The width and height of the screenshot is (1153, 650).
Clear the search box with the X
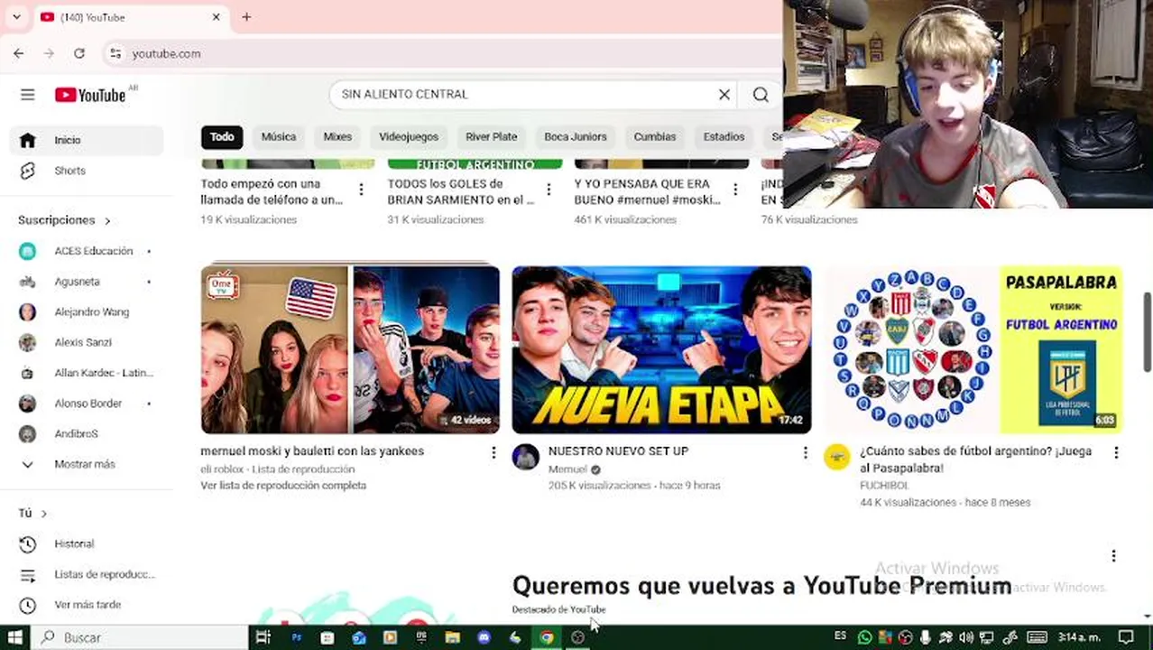724,94
